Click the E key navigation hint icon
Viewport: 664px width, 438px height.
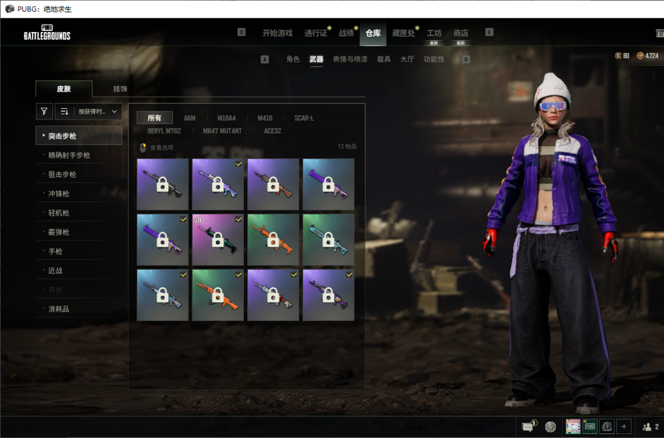click(x=489, y=32)
